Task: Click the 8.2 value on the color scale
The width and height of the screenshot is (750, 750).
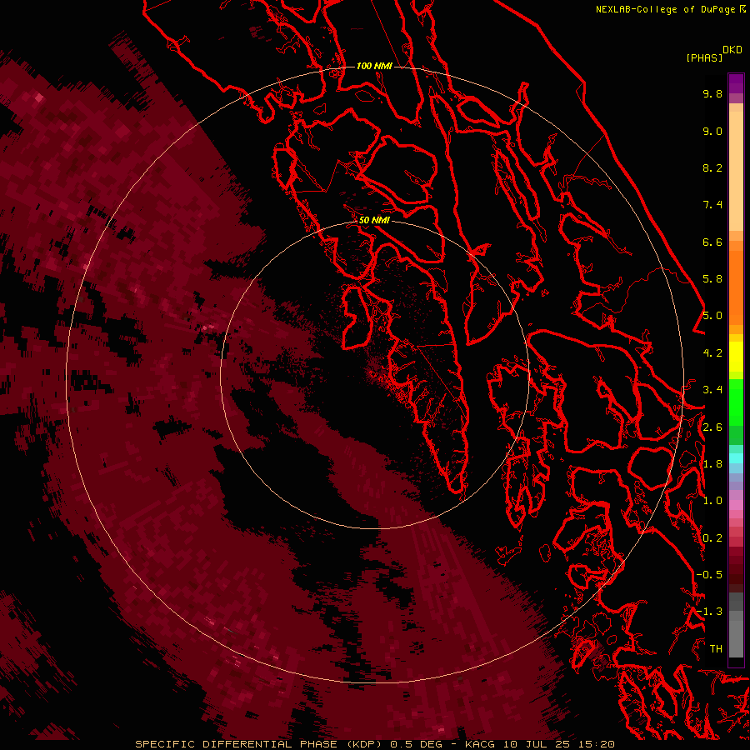Action: pos(712,167)
